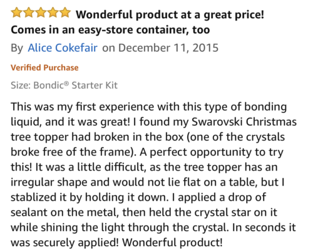Open reviewer profile Alice Cokefair
313x250 pixels.
[63, 47]
